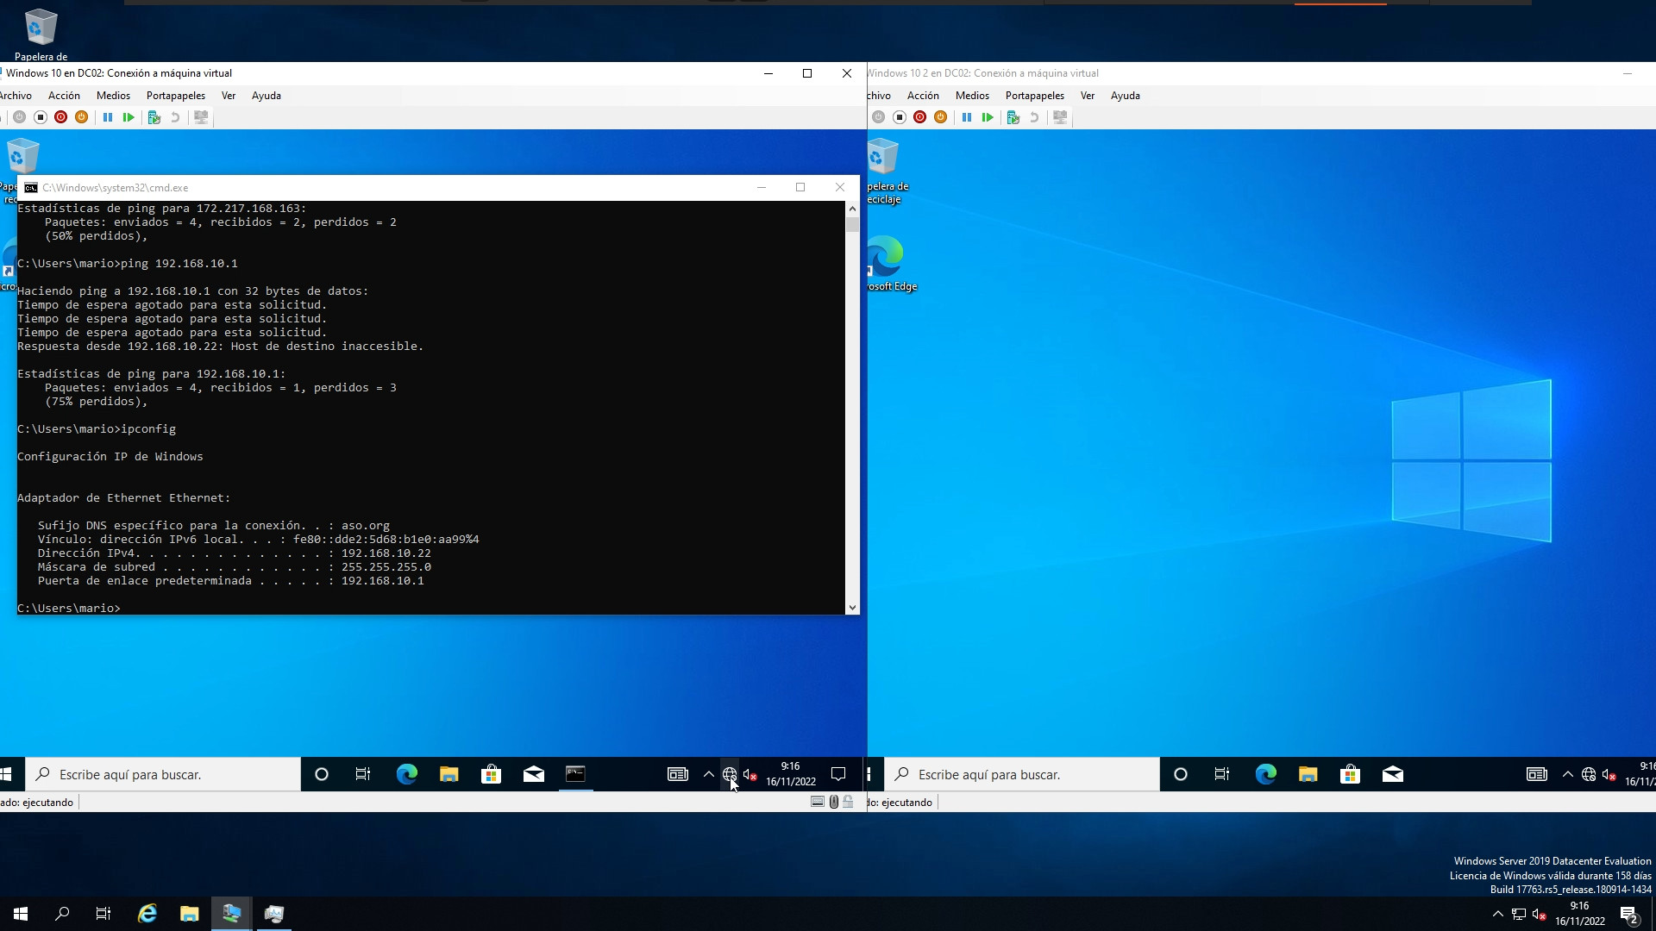Click the orange Save state icon in left VM

81,117
